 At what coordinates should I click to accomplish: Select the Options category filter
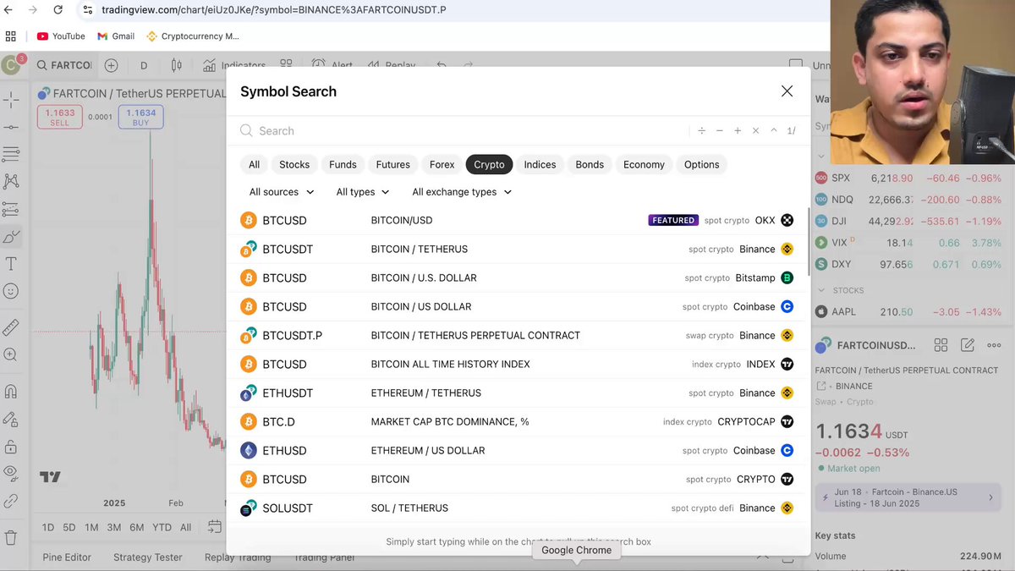pyautogui.click(x=701, y=165)
